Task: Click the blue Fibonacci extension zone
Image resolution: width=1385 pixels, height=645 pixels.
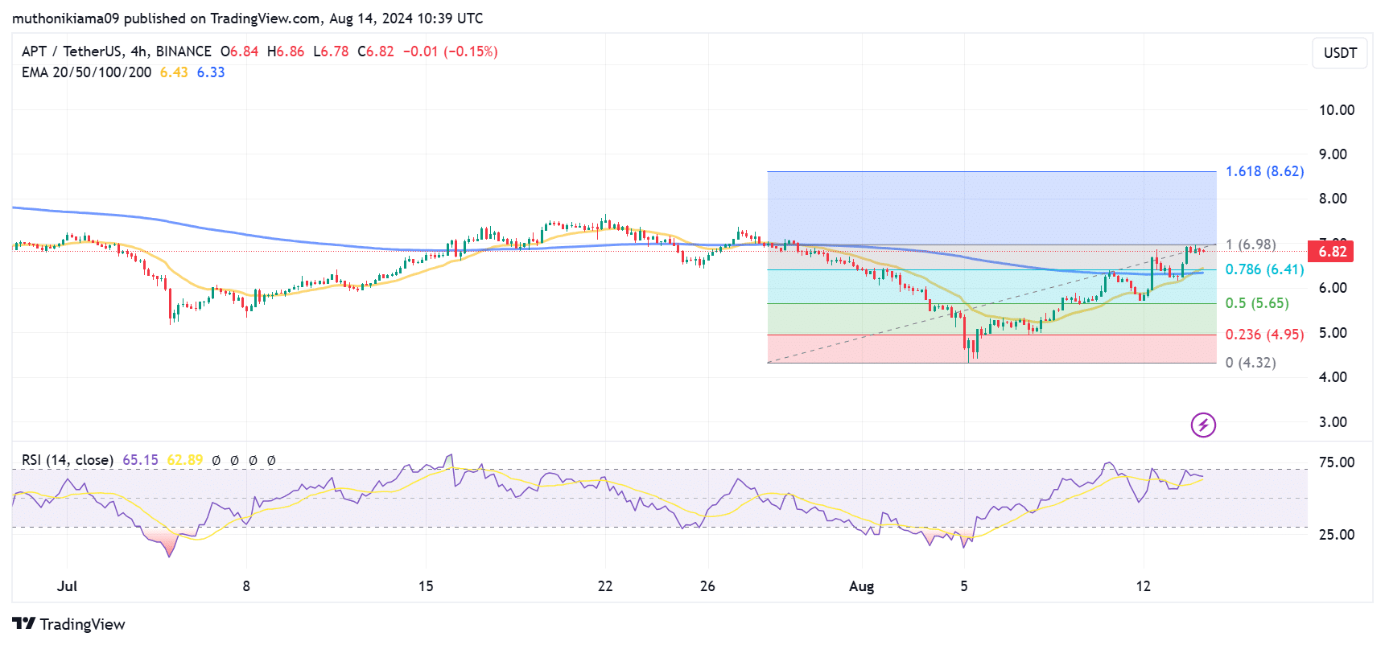Action: tap(991, 207)
